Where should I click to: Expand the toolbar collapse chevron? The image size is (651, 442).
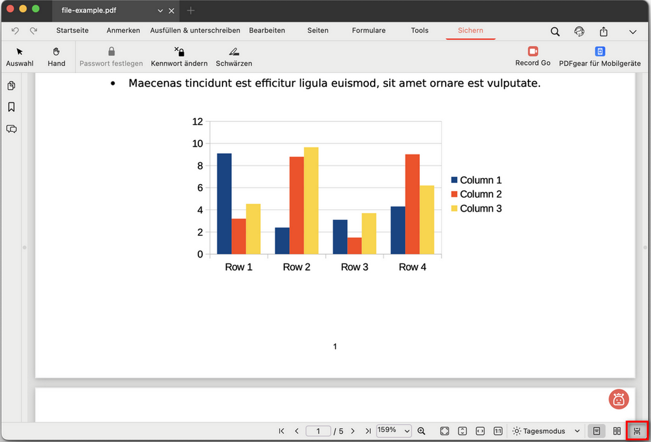pyautogui.click(x=632, y=32)
